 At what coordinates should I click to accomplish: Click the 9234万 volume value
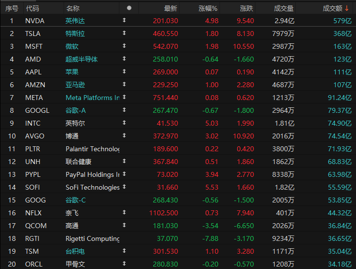click(283, 238)
